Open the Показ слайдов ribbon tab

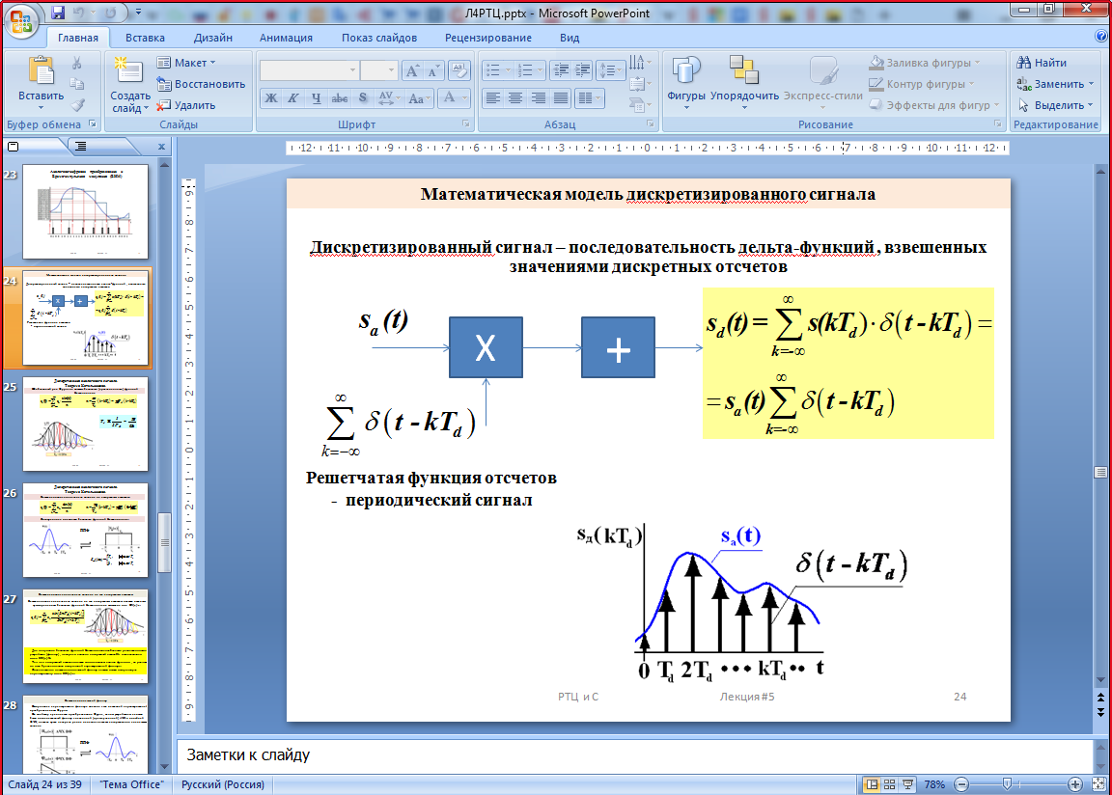click(379, 38)
